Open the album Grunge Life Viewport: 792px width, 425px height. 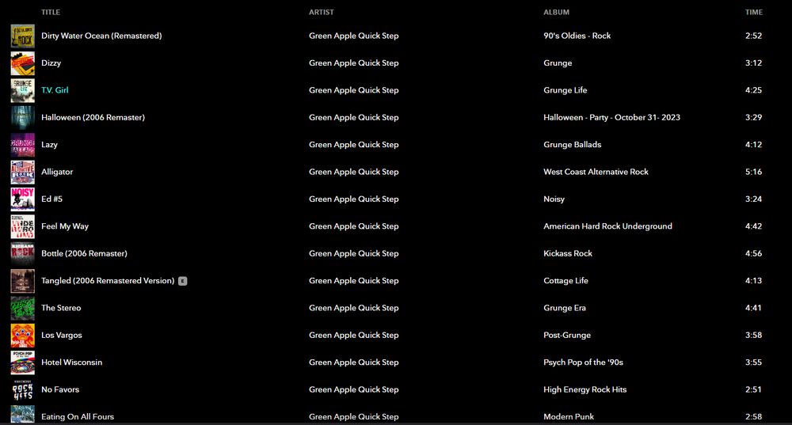coord(565,90)
